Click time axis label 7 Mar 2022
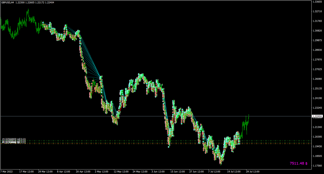 pos(7,172)
